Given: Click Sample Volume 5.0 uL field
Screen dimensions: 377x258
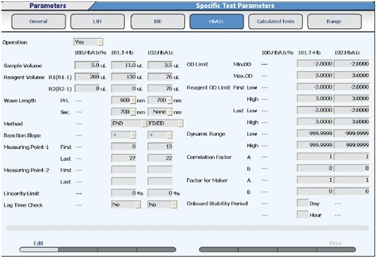Looking at the screenshot, I should tap(88, 65).
